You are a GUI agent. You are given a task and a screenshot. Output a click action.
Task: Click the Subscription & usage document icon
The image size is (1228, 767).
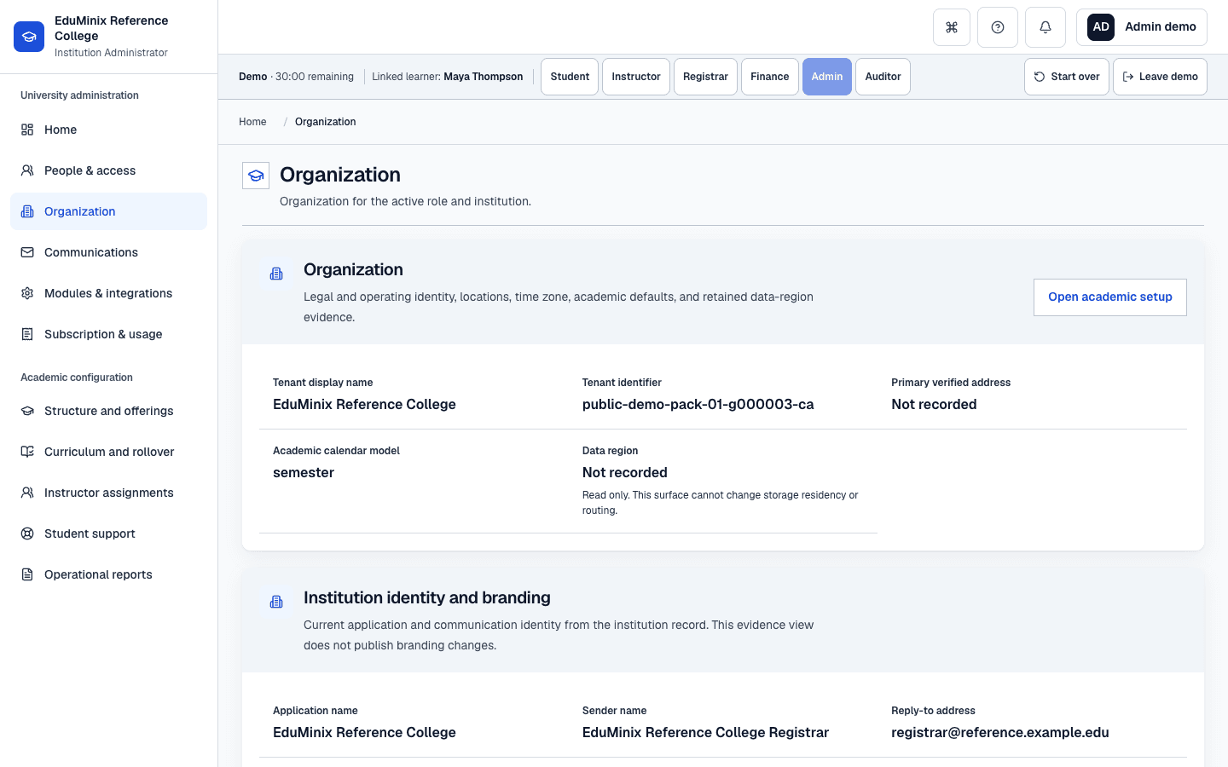click(27, 334)
